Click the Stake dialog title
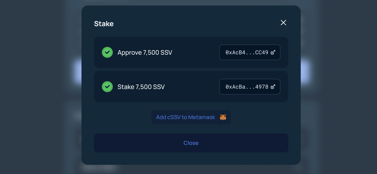Image resolution: width=377 pixels, height=174 pixels. point(104,24)
